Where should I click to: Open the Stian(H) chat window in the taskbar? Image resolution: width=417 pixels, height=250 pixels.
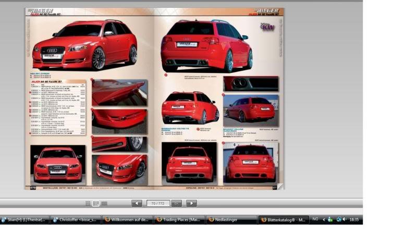(25, 220)
